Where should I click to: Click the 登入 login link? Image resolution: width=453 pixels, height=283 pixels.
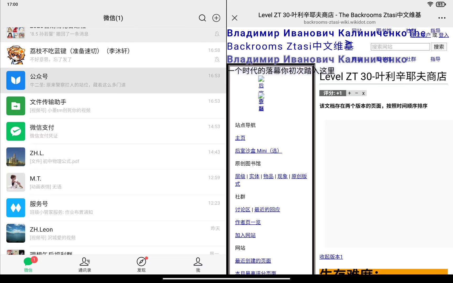pyautogui.click(x=444, y=35)
